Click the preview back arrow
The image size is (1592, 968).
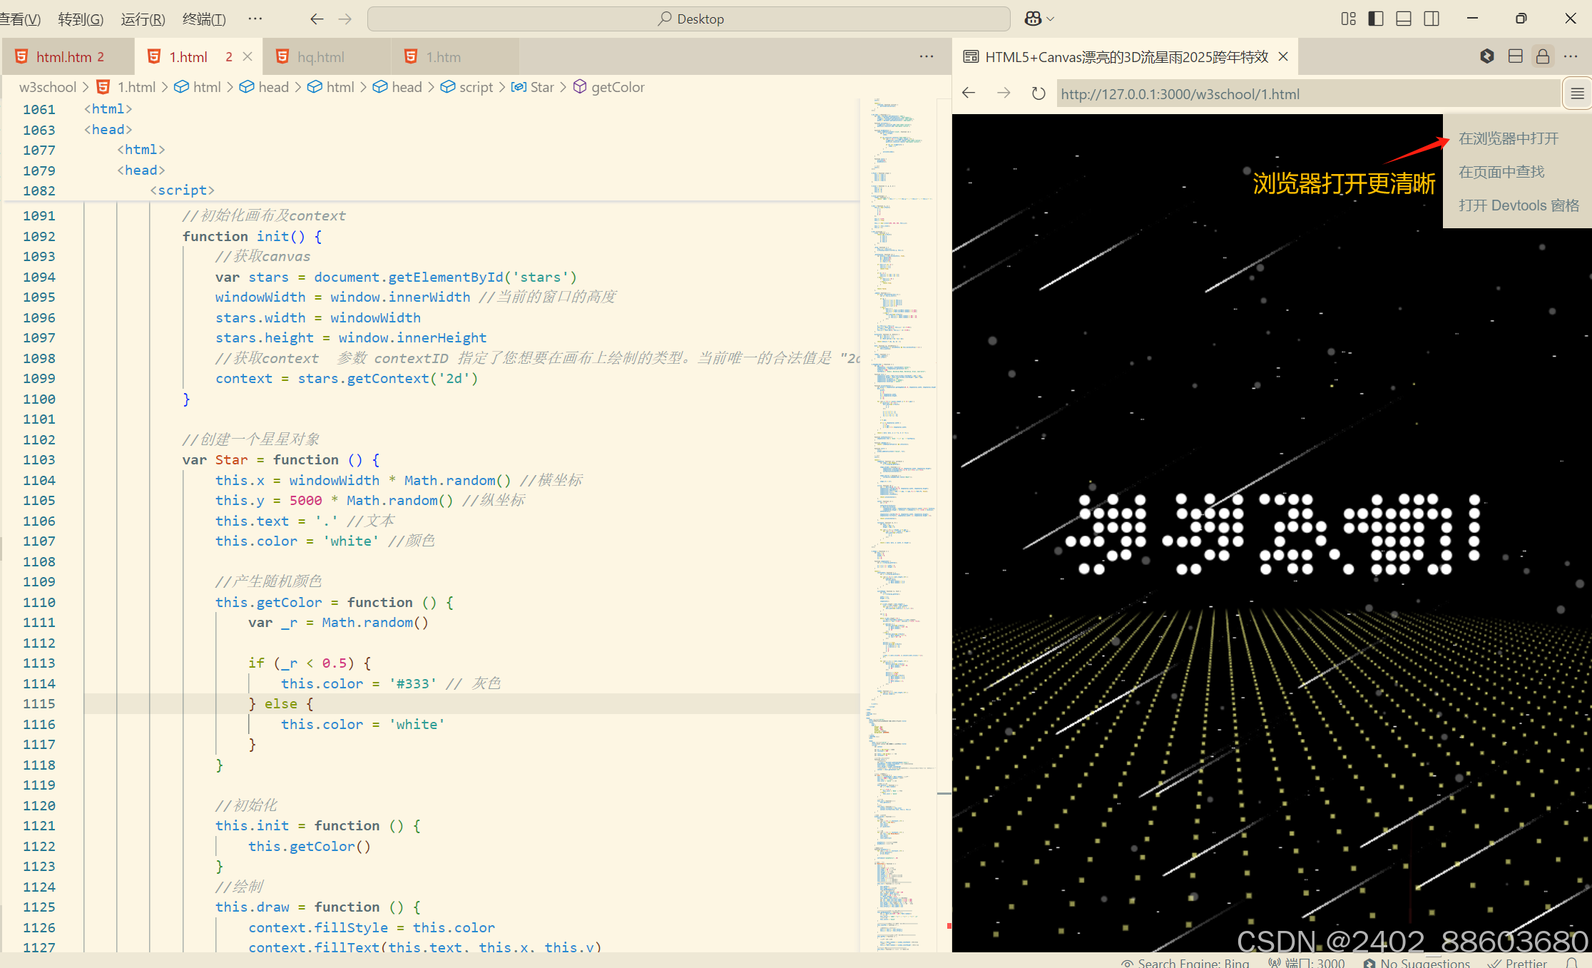(x=969, y=93)
